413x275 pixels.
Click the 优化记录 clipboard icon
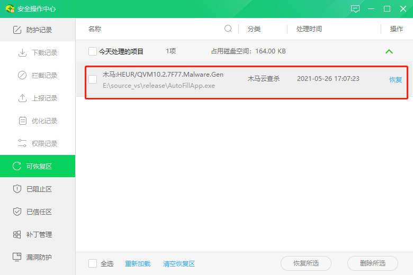(x=22, y=121)
